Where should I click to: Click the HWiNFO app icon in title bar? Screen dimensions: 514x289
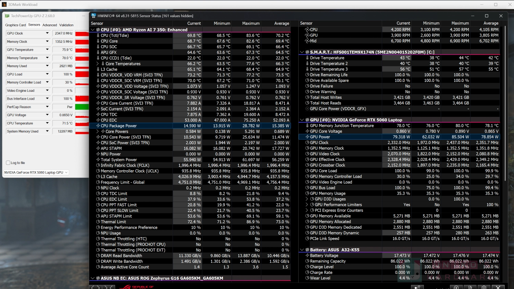(94, 16)
